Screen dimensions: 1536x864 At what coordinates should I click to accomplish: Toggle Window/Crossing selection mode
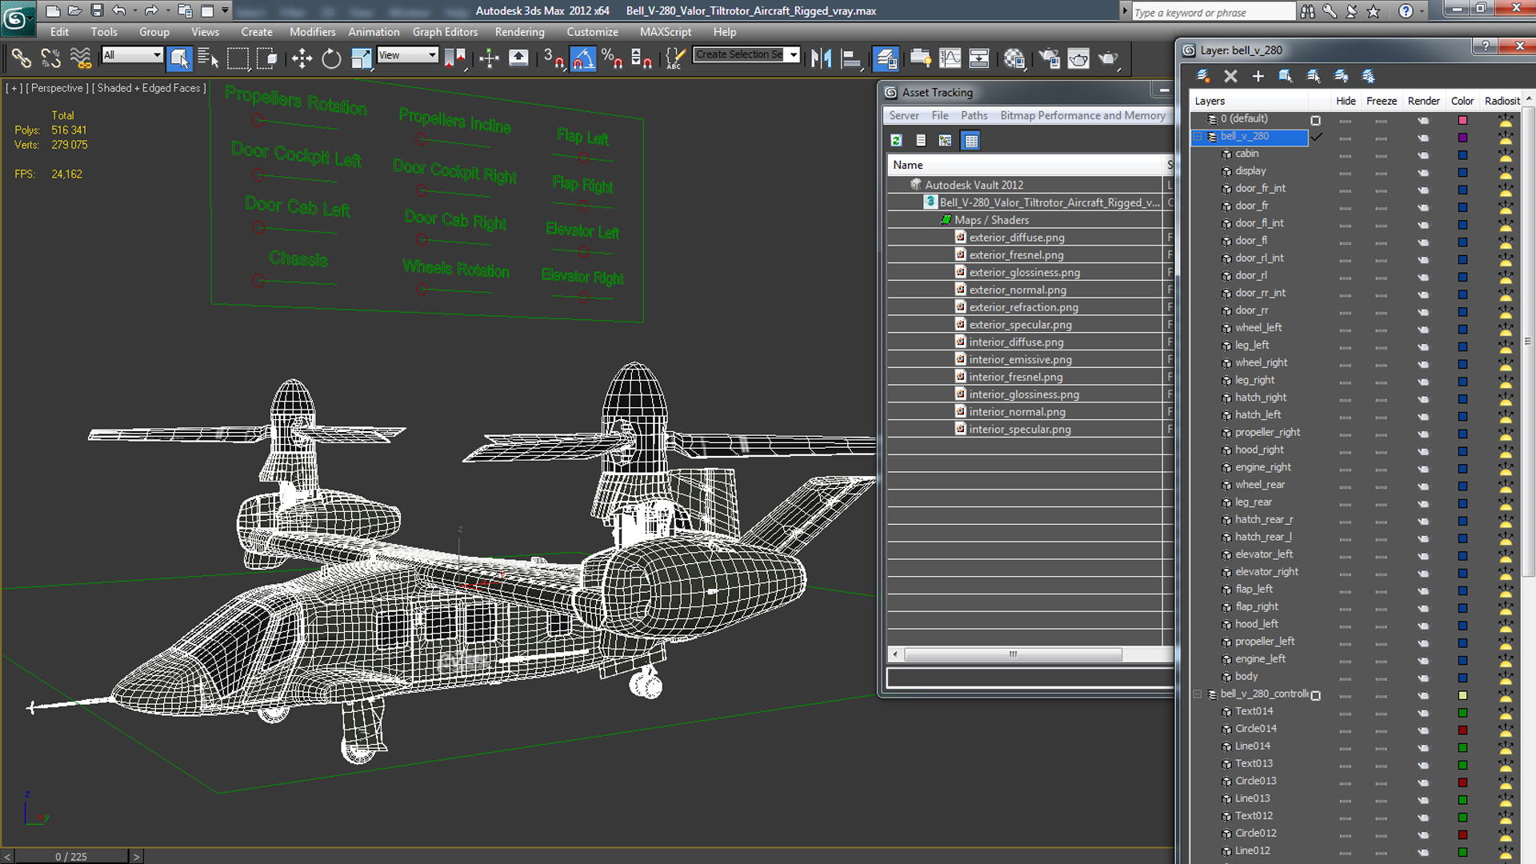[x=267, y=58]
